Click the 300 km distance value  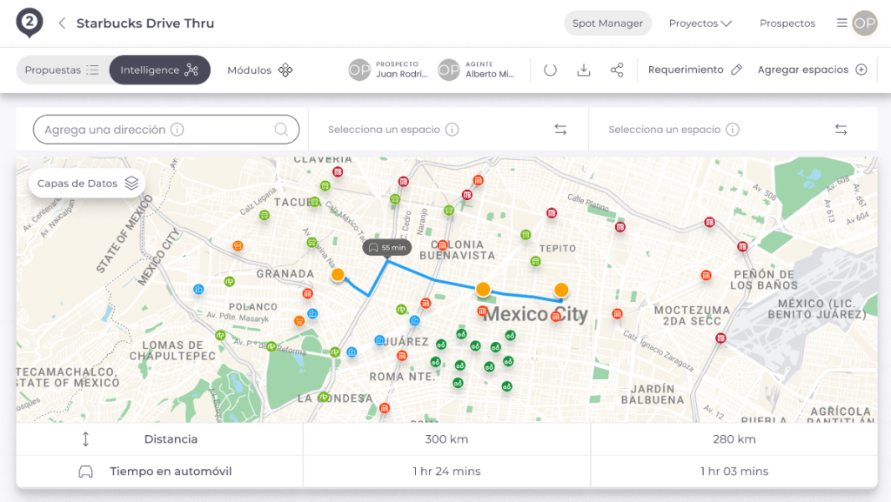(x=446, y=439)
